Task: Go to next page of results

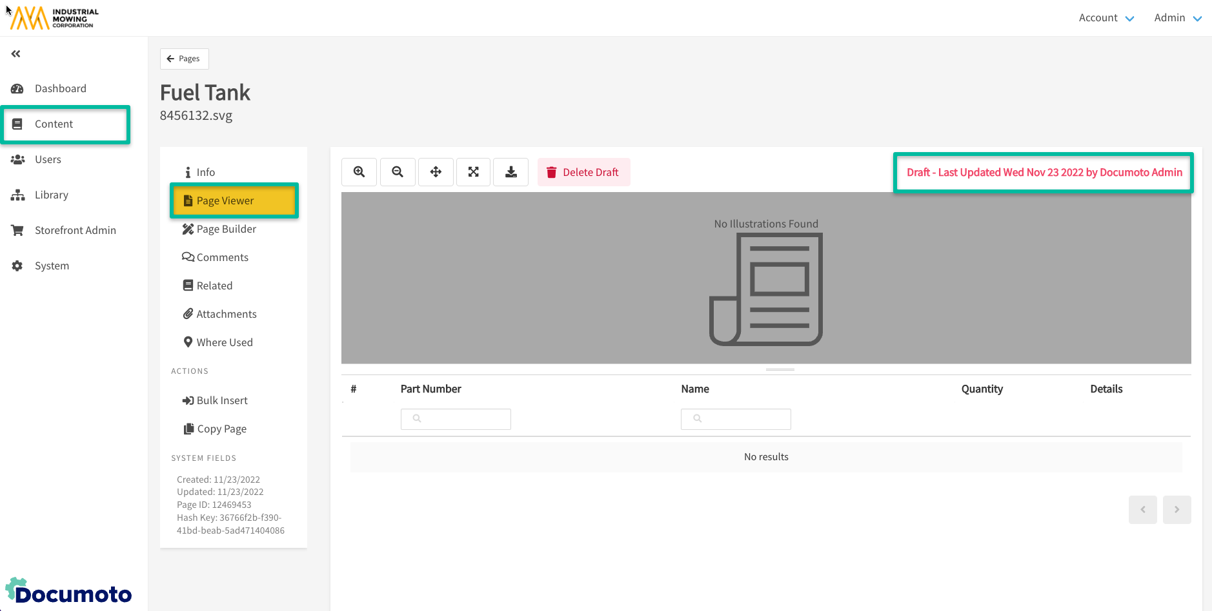Action: [x=1177, y=510]
